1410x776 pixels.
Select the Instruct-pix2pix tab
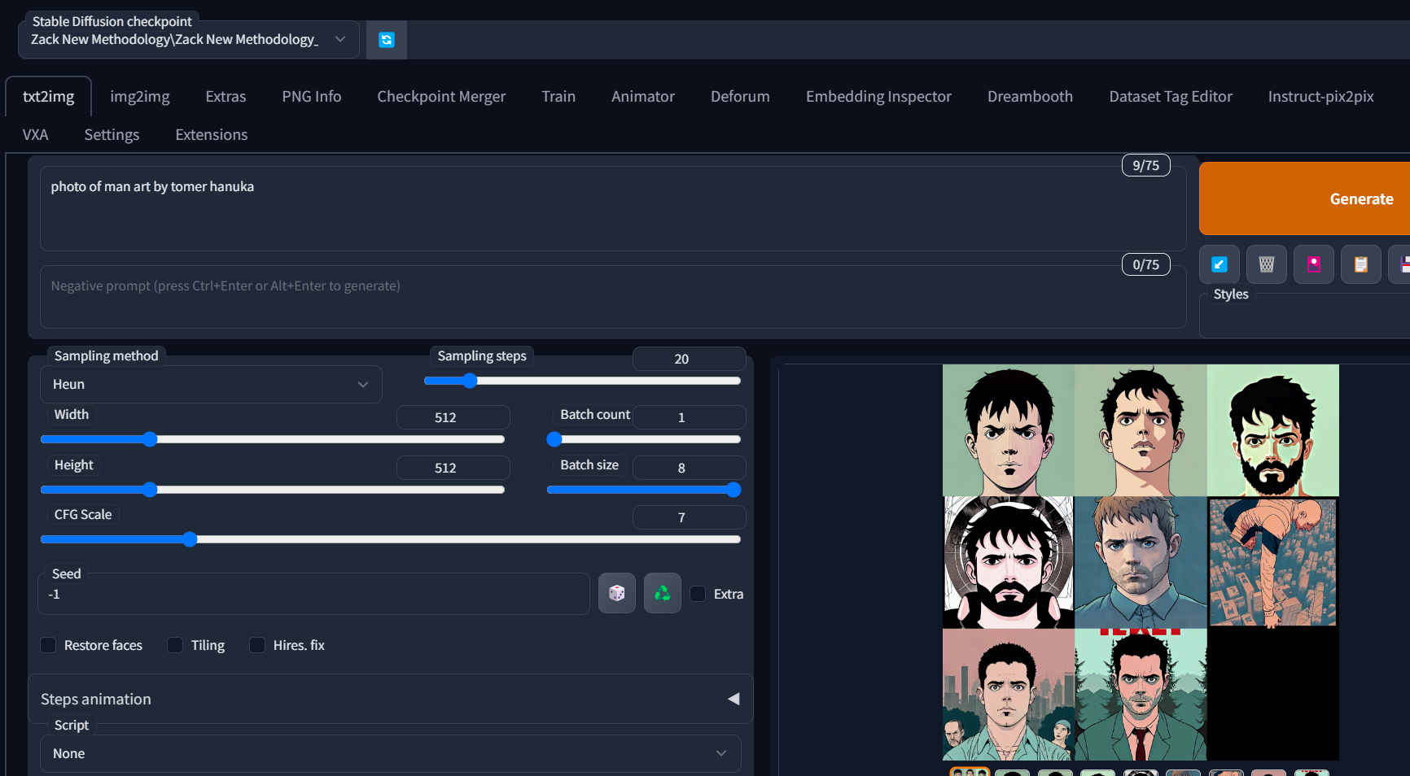[1320, 97]
